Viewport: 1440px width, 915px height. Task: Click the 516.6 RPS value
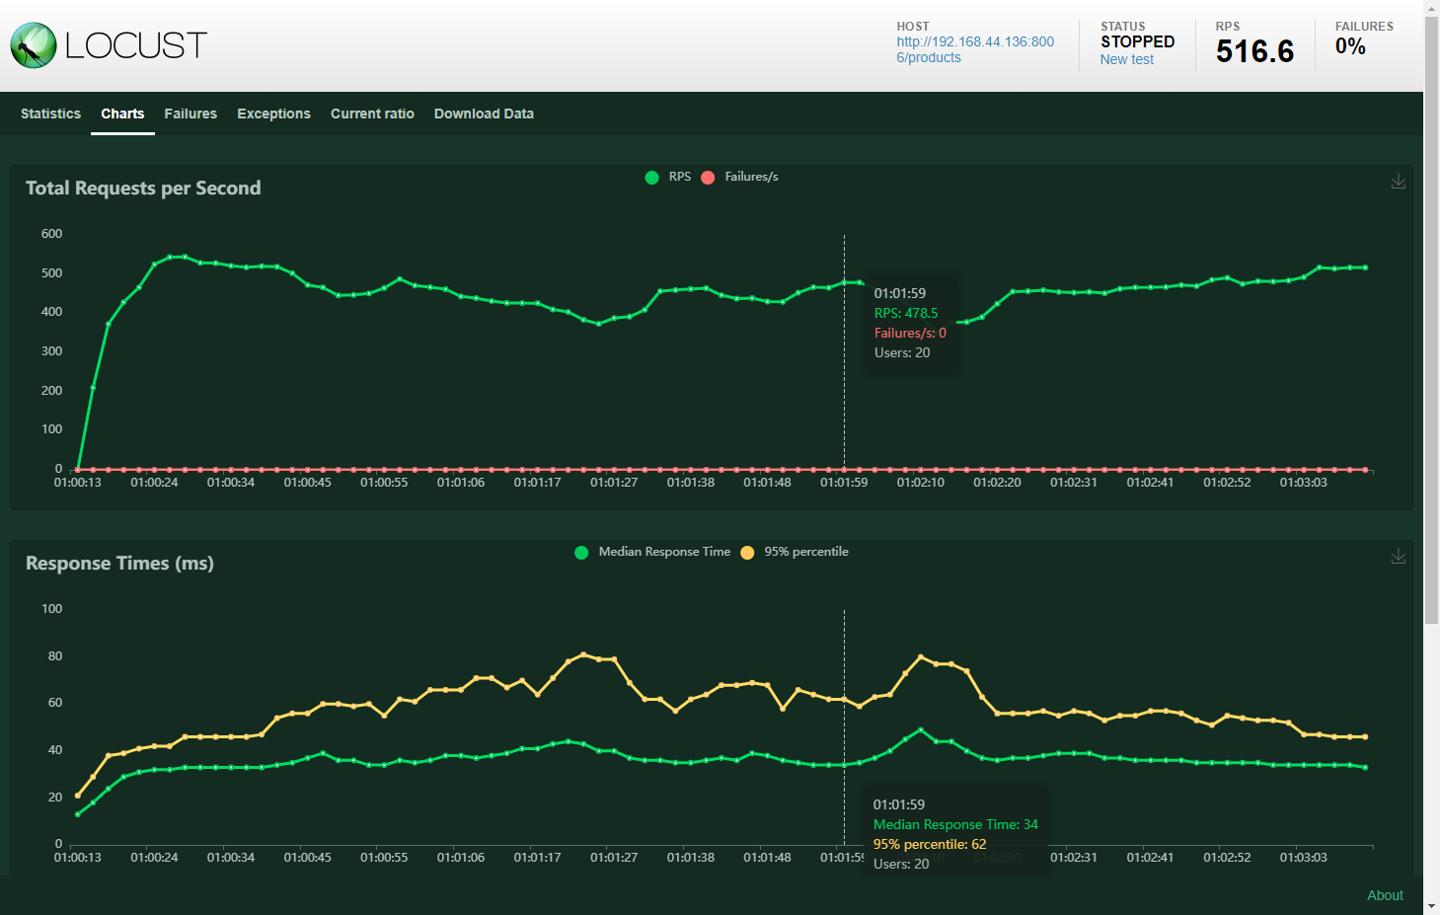tap(1254, 51)
